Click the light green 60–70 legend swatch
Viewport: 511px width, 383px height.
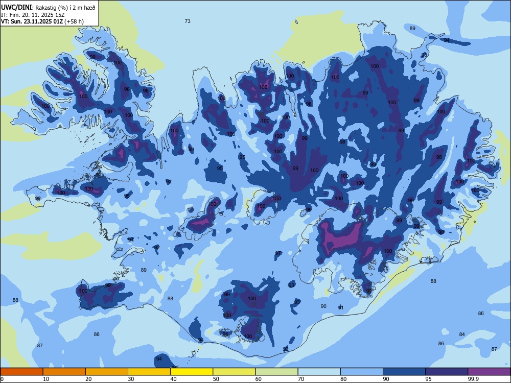[276, 372]
